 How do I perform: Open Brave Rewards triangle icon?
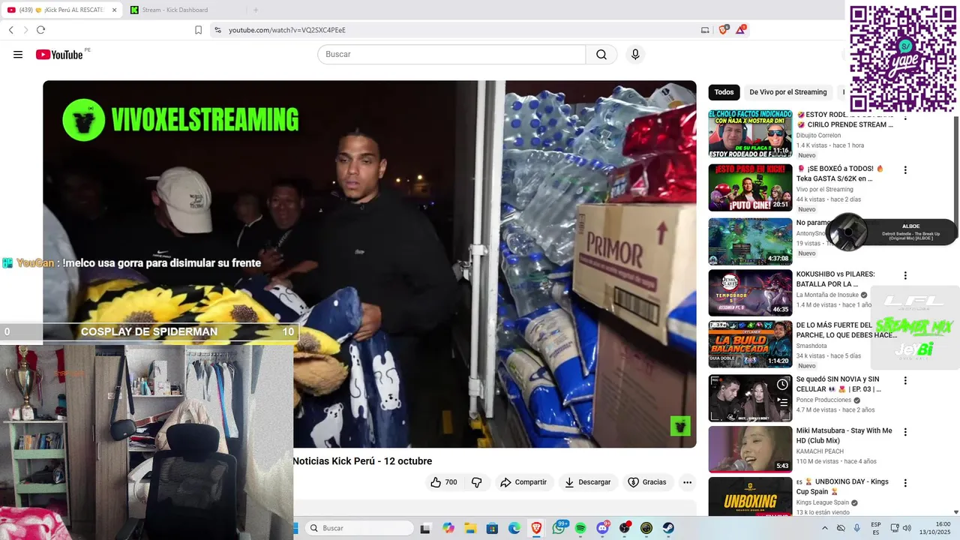point(740,30)
